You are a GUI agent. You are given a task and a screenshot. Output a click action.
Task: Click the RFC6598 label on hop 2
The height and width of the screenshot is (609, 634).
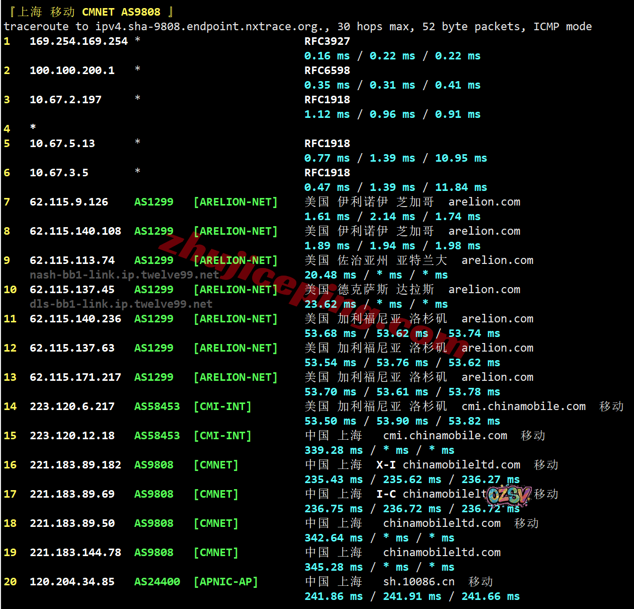coord(327,71)
